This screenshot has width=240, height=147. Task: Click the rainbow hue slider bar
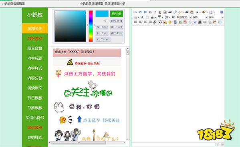point(91,26)
